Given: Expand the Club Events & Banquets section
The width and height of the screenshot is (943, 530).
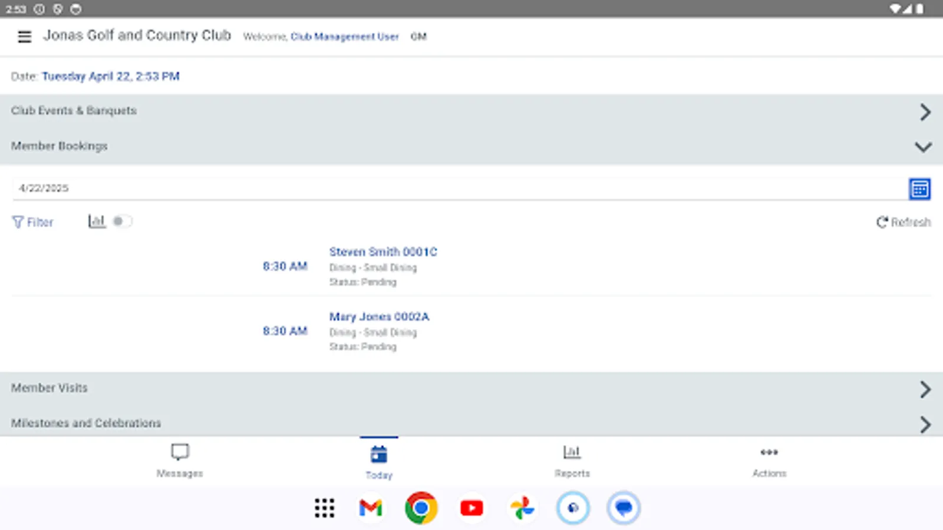Looking at the screenshot, I should [x=925, y=112].
